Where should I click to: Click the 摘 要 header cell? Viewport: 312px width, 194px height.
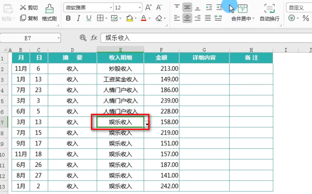[x=72, y=58]
